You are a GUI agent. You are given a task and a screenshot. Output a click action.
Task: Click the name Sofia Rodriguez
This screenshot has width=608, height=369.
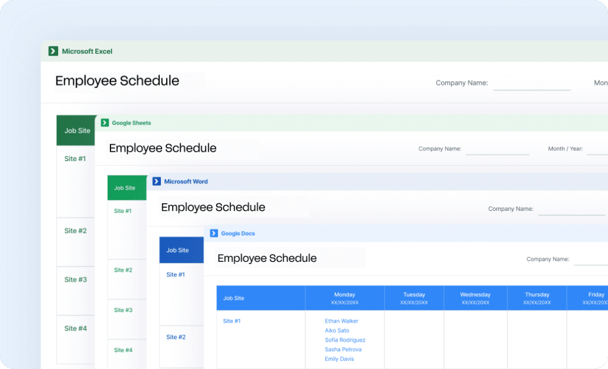point(345,340)
